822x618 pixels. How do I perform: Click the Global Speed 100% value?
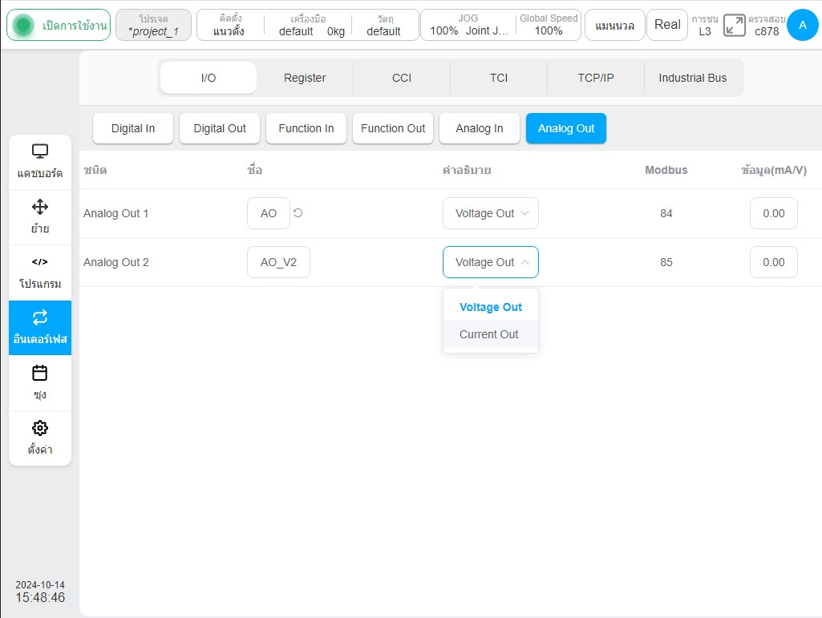click(x=549, y=31)
